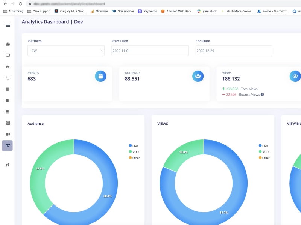This screenshot has width=301, height=225.
Task: Click the Start Date field
Action: coord(150,51)
